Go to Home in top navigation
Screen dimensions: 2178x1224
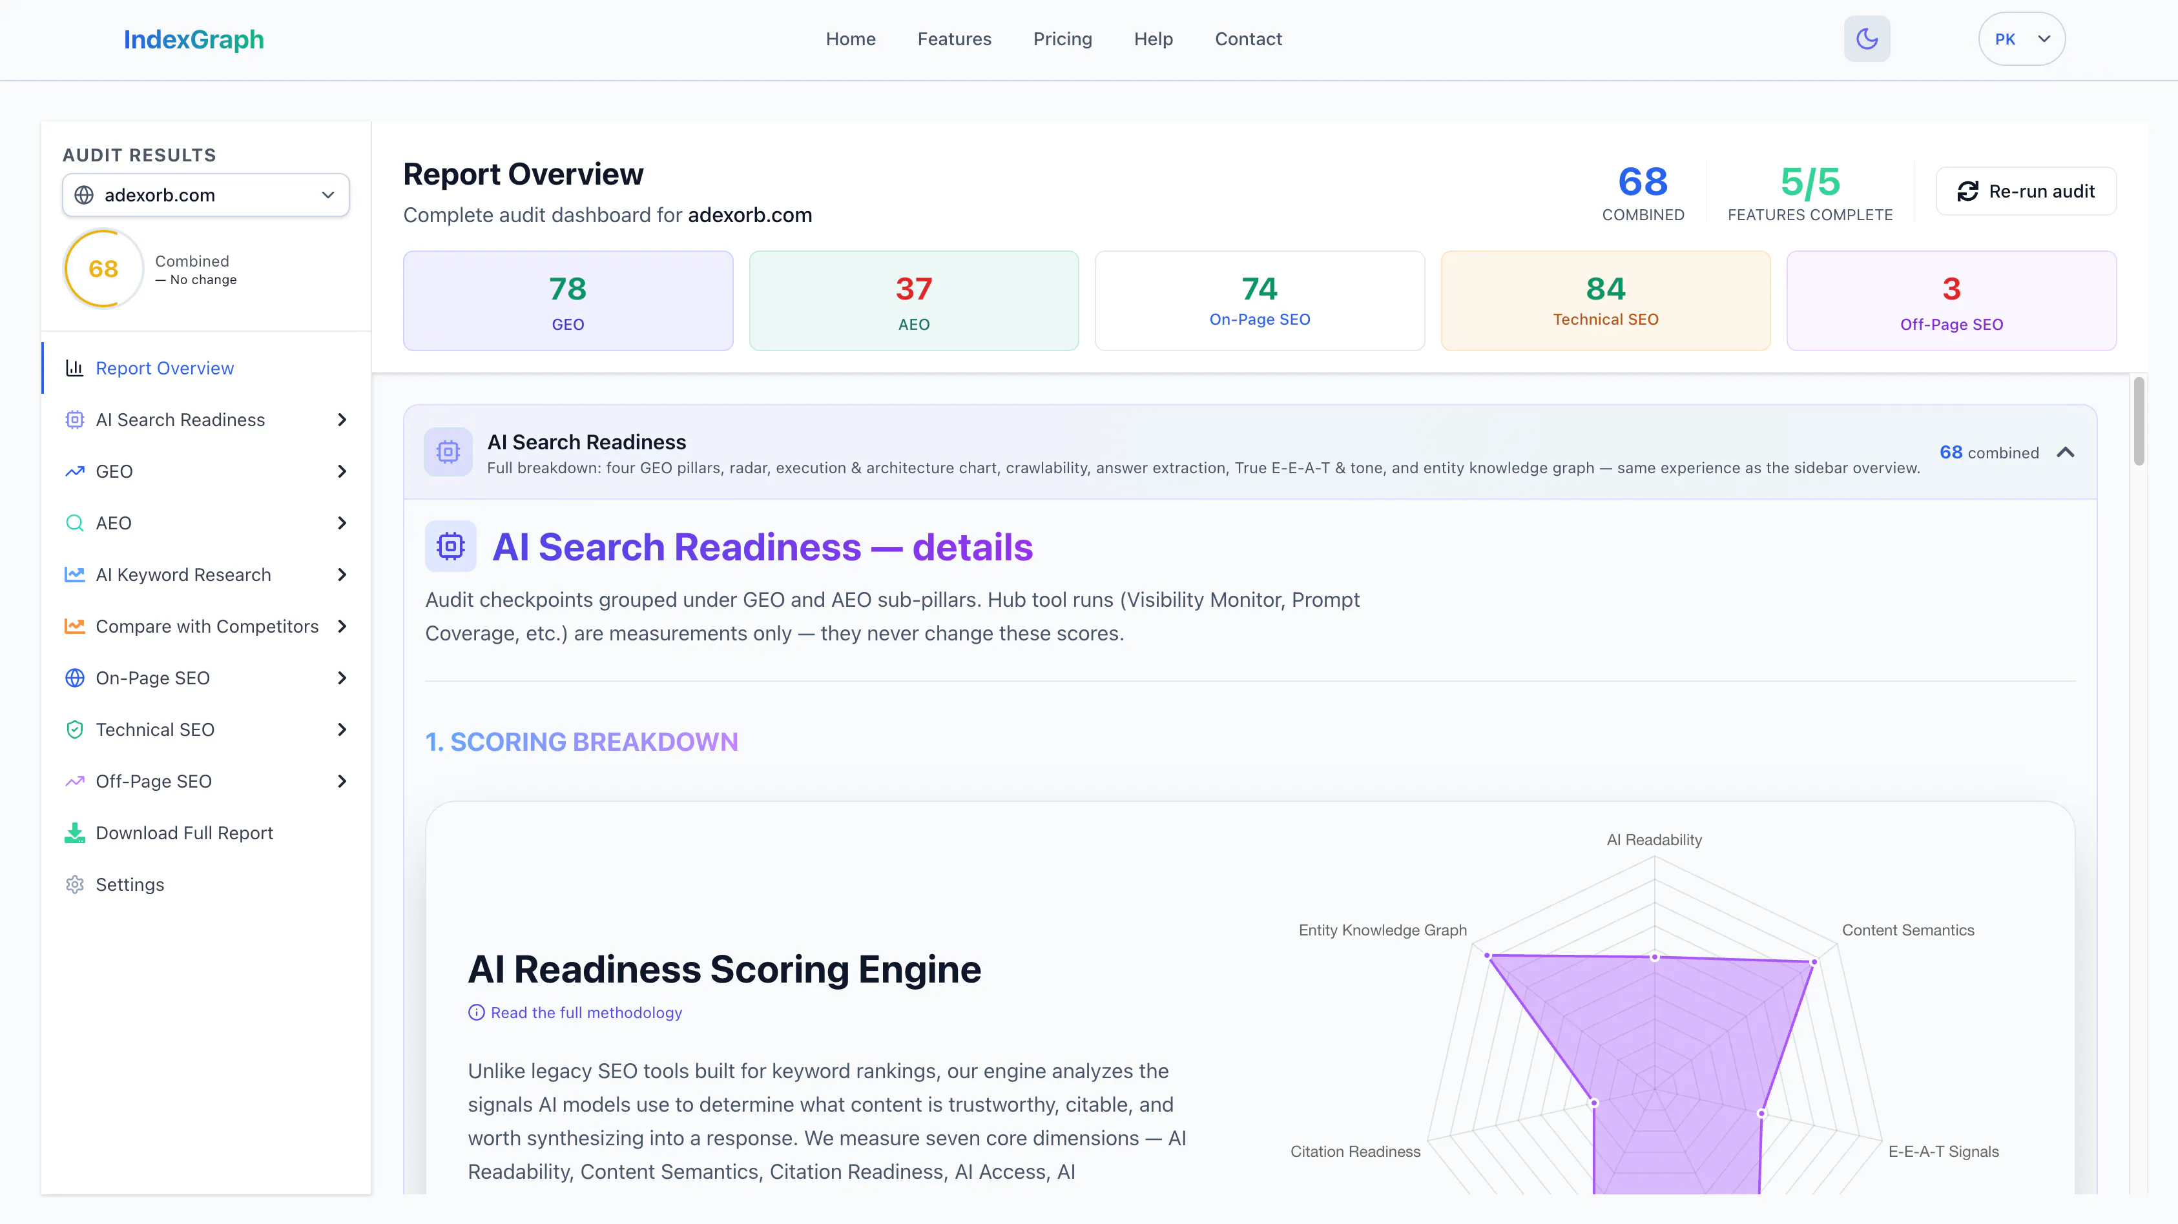click(851, 39)
